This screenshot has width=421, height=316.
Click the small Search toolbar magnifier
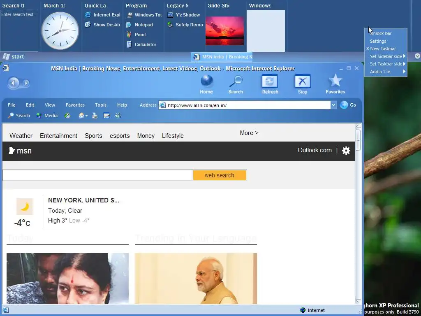click(11, 116)
